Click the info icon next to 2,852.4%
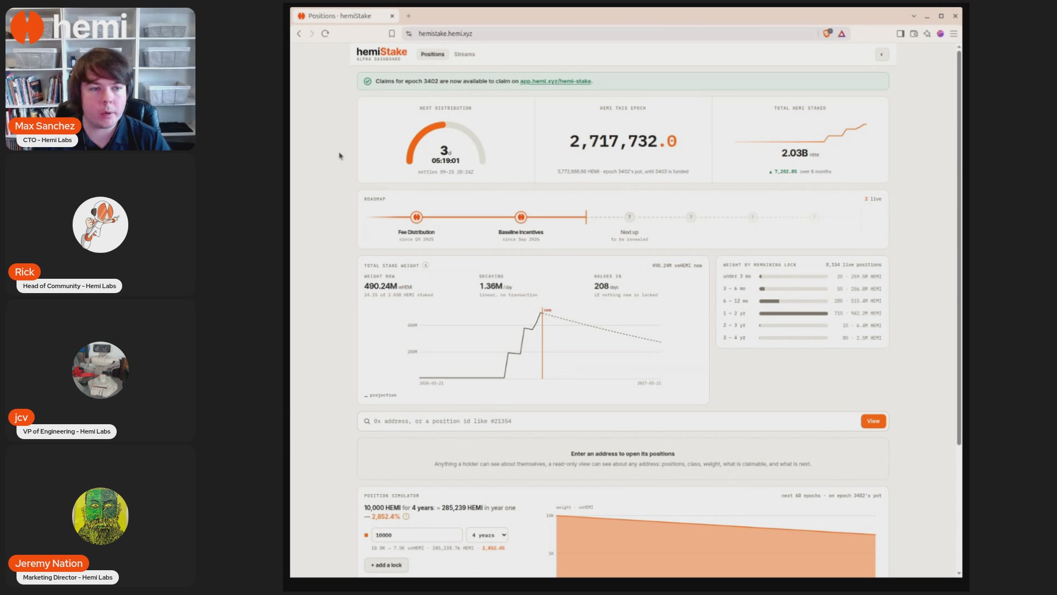The width and height of the screenshot is (1057, 595). tap(406, 517)
